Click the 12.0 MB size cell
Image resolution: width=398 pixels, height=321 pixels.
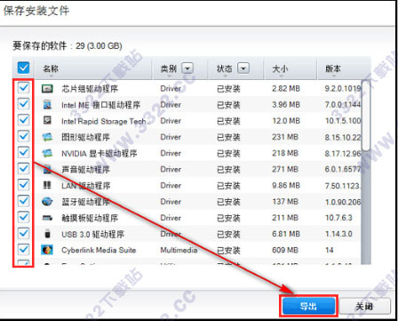(286, 121)
